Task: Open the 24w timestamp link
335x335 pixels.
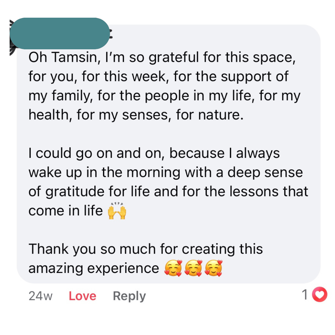Action: pos(40,296)
